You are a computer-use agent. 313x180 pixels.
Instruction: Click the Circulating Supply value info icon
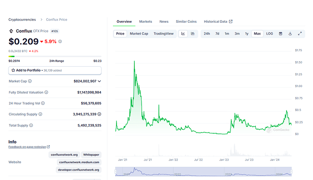click(99, 114)
